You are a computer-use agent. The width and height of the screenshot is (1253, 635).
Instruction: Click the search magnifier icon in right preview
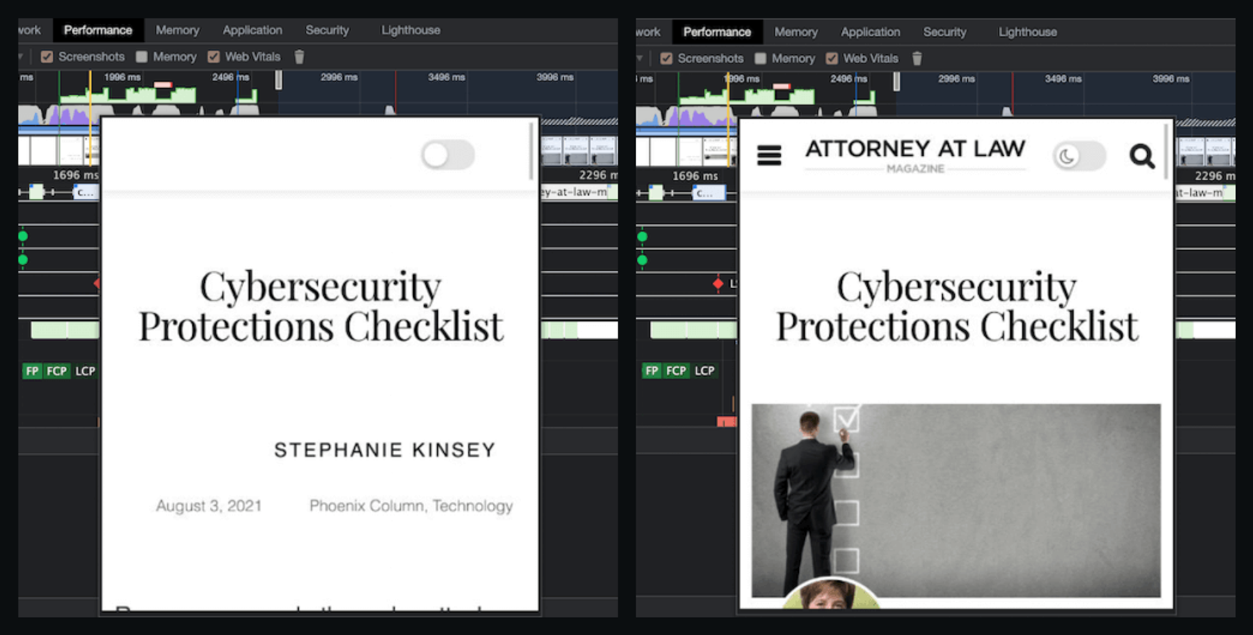pyautogui.click(x=1141, y=156)
